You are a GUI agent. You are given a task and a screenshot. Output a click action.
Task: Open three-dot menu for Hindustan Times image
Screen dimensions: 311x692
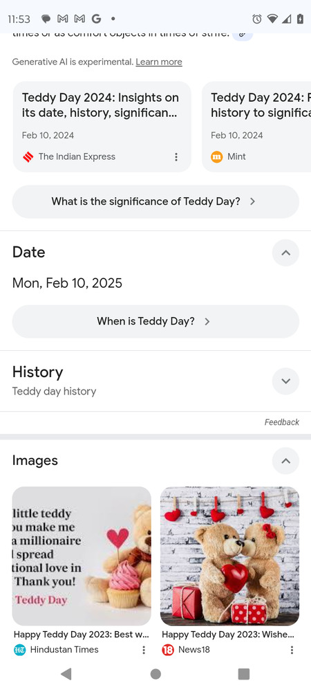[144, 650]
